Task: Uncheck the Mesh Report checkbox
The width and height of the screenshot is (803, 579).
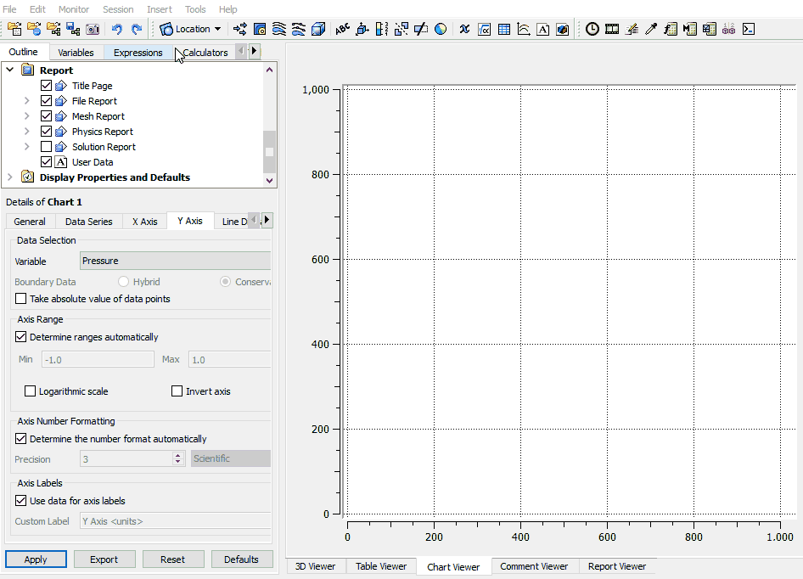Action: point(47,116)
